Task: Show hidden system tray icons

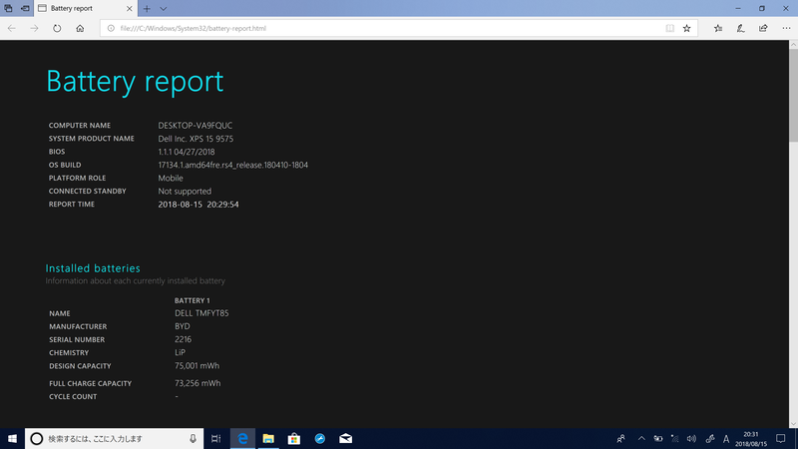Action: pos(641,438)
